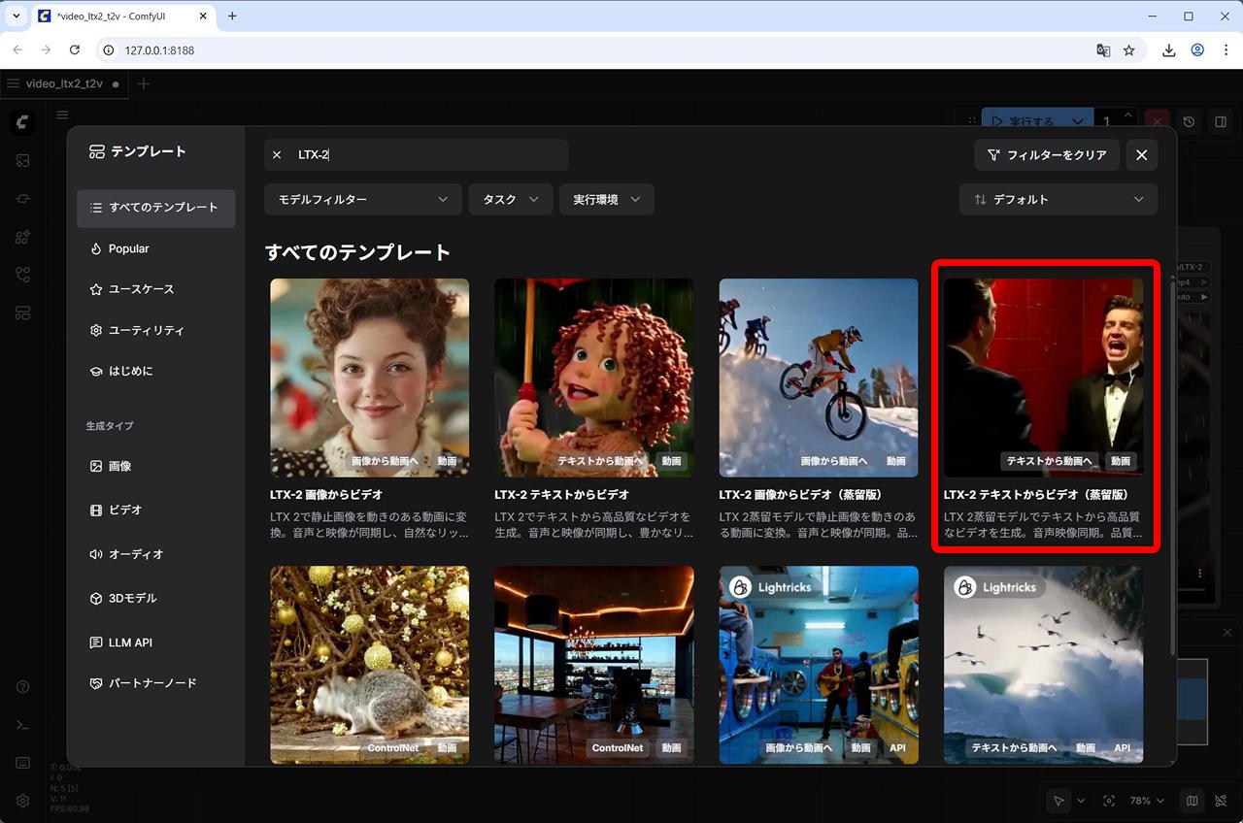
Task: Clear the LTX-2 search text
Action: click(277, 155)
